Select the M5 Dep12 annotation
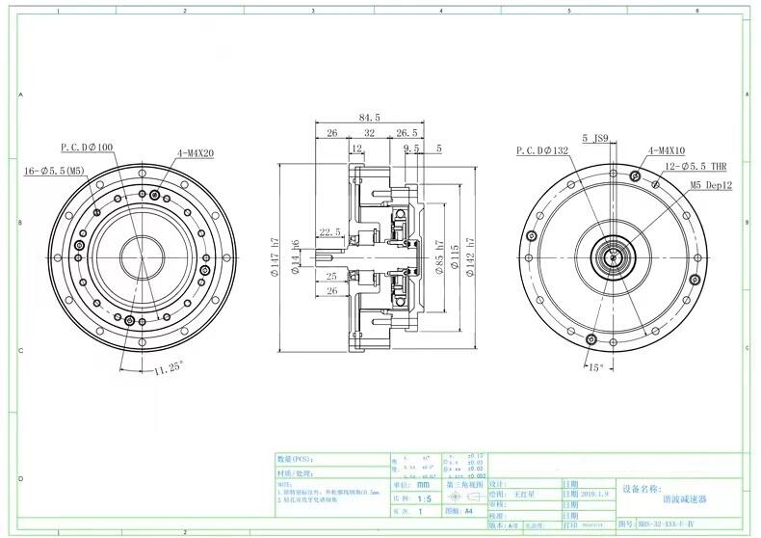This screenshot has width=761, height=538. click(x=711, y=183)
